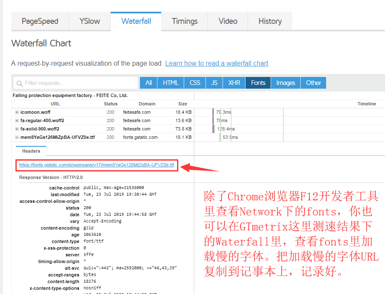The image size is (385, 294).
Task: Filter requests by CSS
Action: click(x=195, y=83)
